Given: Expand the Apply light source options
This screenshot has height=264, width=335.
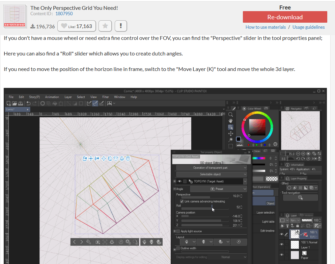Looking at the screenshot, I should [x=174, y=231].
